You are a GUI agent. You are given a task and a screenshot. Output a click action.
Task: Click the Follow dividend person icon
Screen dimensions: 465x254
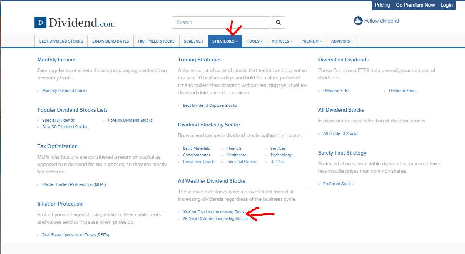358,21
